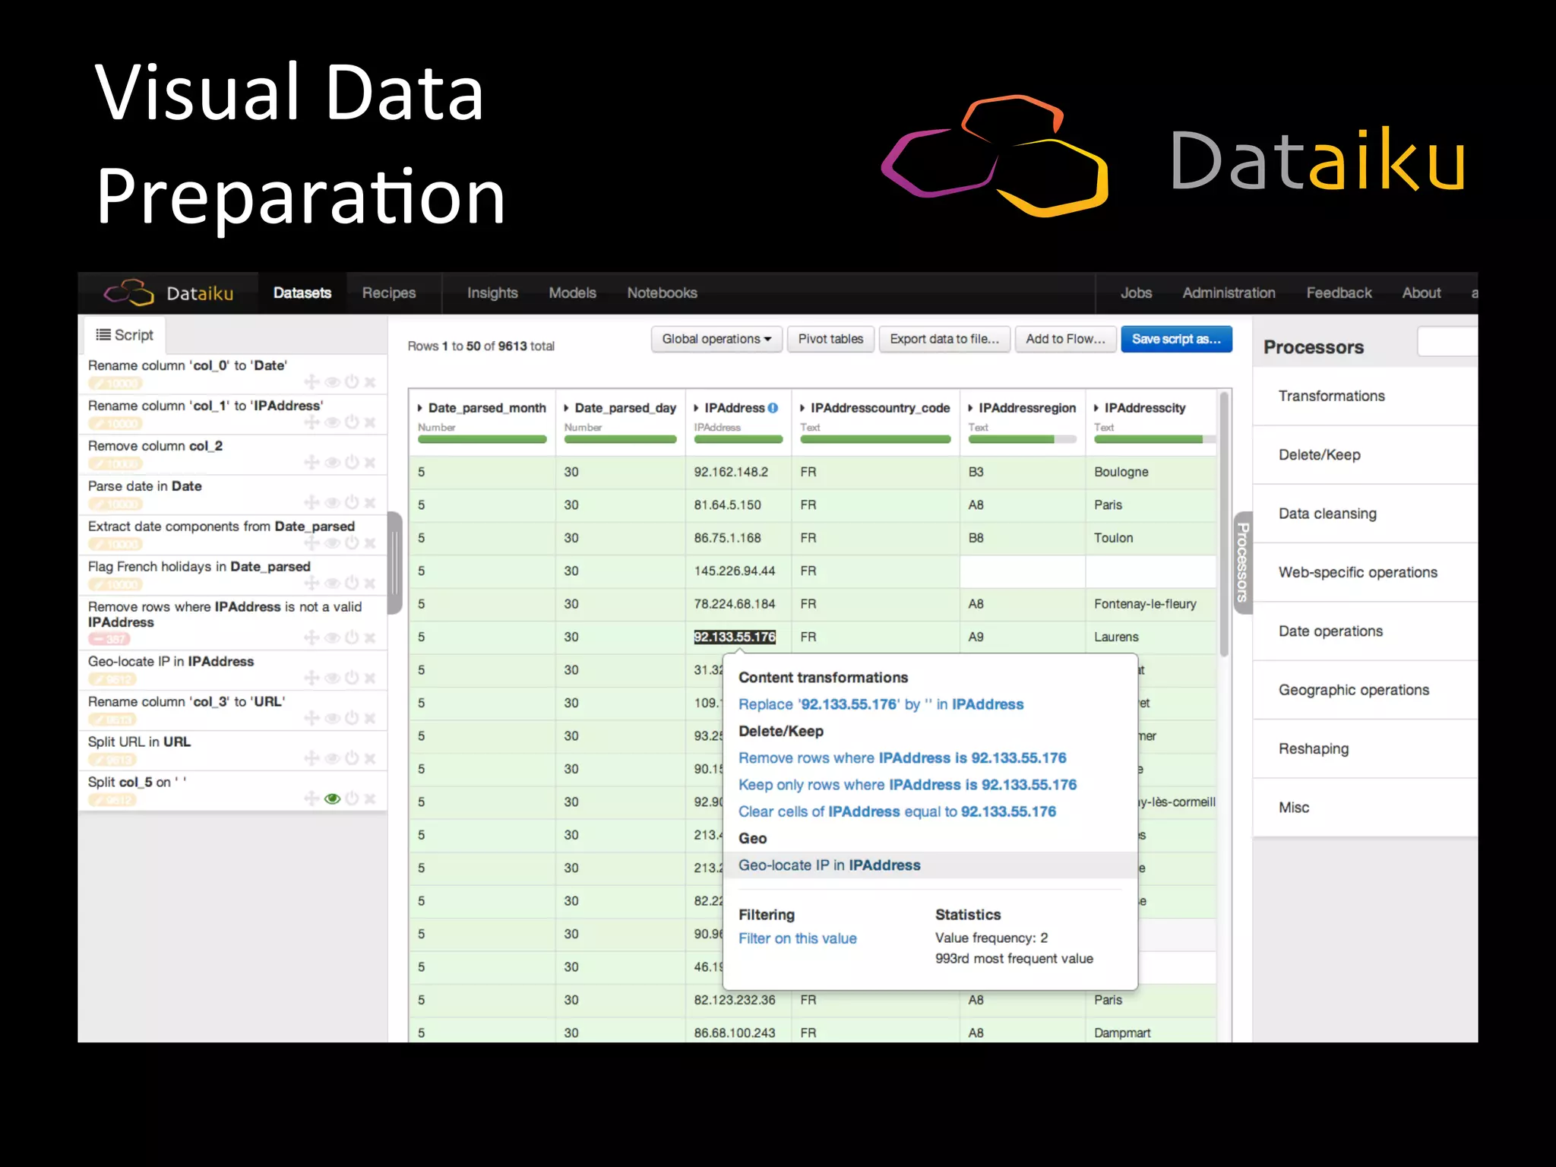Image resolution: width=1556 pixels, height=1167 pixels.
Task: Click the power icon of 'Parse date in Date' step
Action: pyautogui.click(x=352, y=502)
